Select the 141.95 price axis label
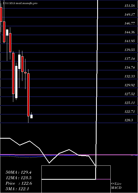This screenshot has height=193, width=138. tap(129, 41)
